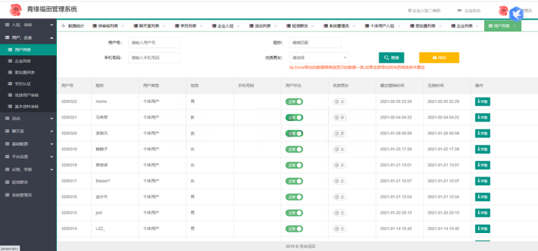Viewport: 538px width, 251px height.
Task: Click the green 搜索 button
Action: pos(391,58)
